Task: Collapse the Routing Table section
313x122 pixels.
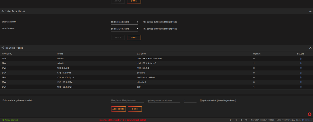Action: click(x=310, y=48)
